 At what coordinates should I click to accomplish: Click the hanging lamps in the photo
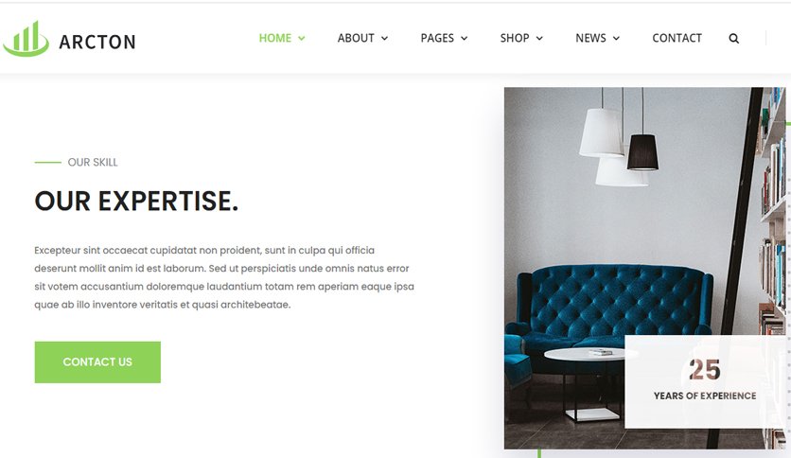(619, 137)
